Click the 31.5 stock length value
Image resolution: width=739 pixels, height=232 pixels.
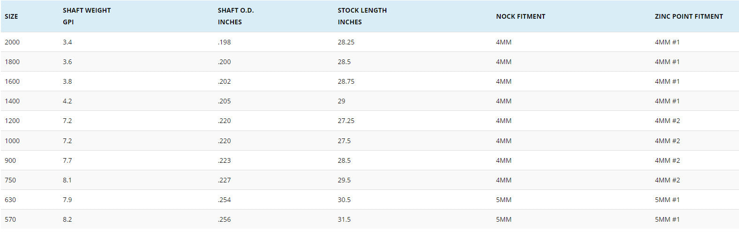tap(344, 219)
